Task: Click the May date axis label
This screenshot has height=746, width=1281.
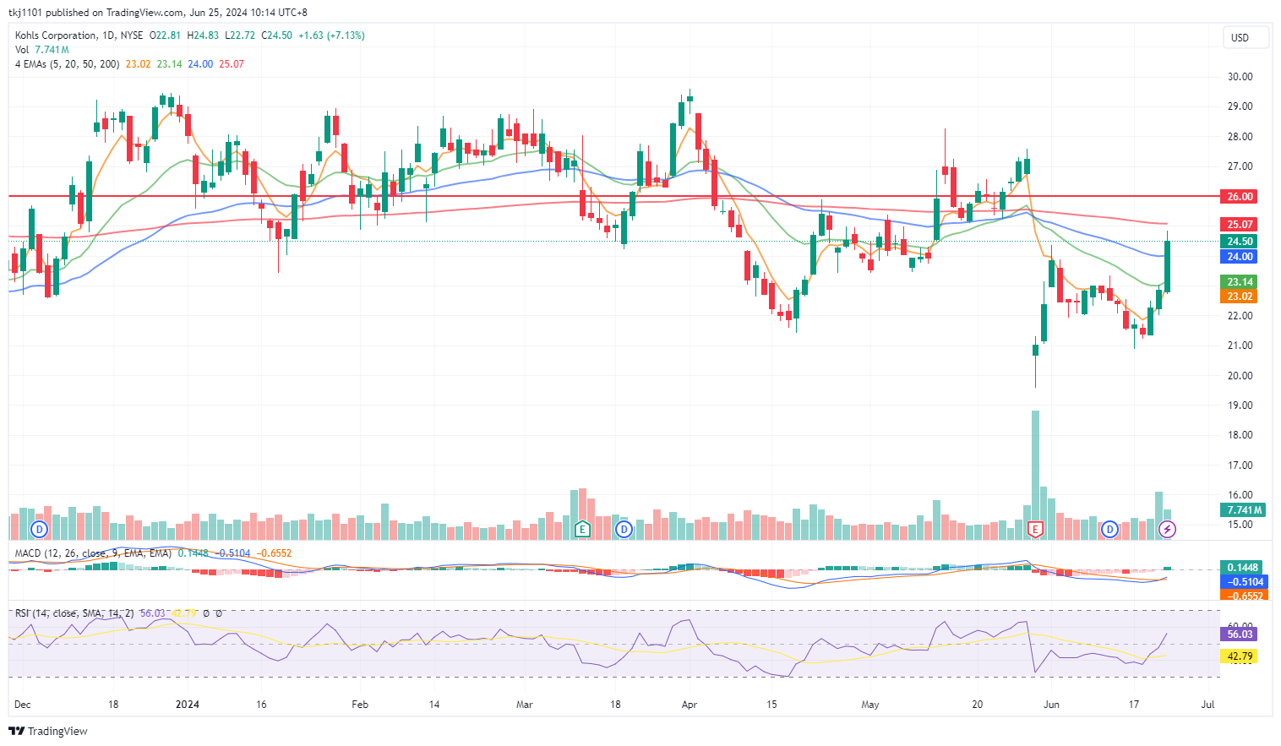Action: point(870,705)
